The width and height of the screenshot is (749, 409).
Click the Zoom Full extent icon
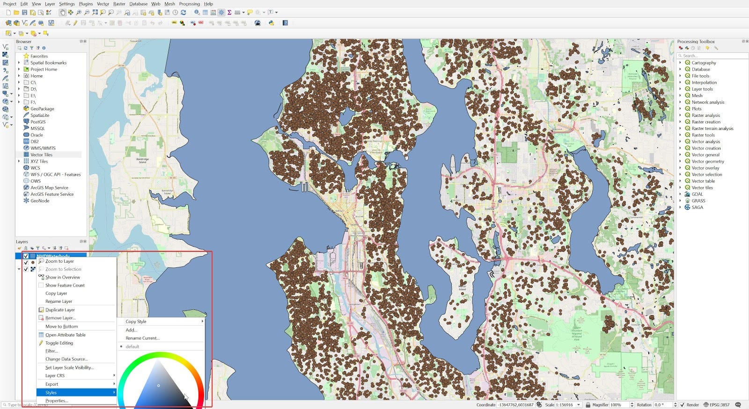pos(95,13)
